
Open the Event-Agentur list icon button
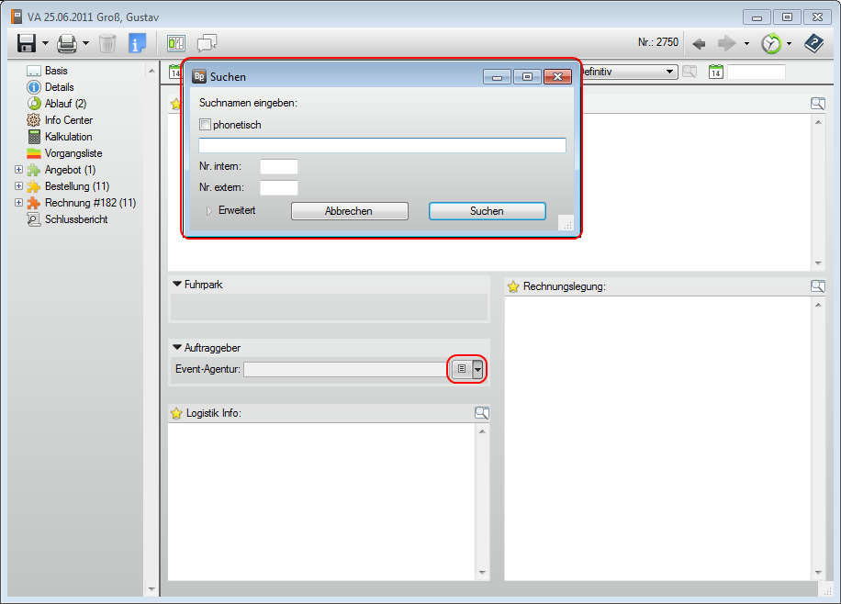(462, 369)
